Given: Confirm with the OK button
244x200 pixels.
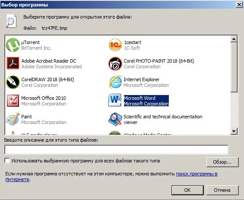Looking at the screenshot, I should pyautogui.click(x=187, y=190).
